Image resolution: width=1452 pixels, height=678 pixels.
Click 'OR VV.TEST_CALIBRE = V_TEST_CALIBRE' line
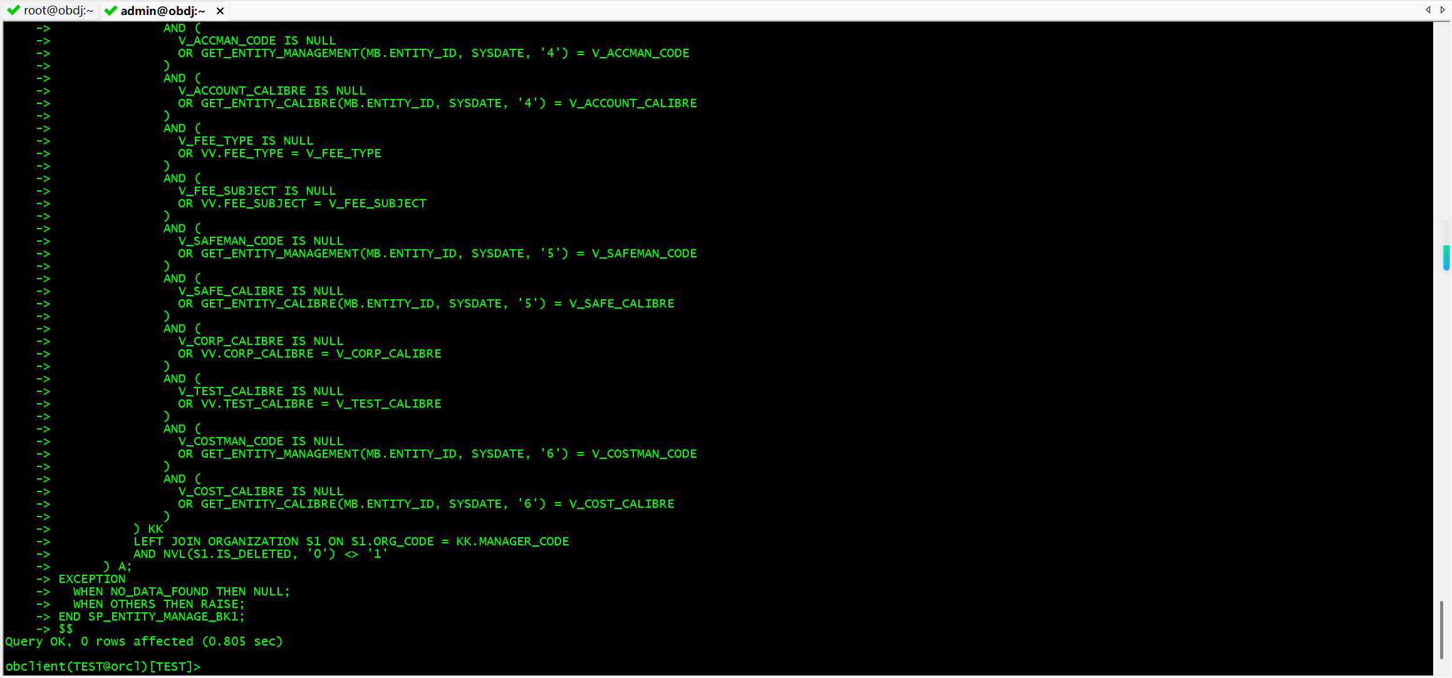pyautogui.click(x=309, y=404)
